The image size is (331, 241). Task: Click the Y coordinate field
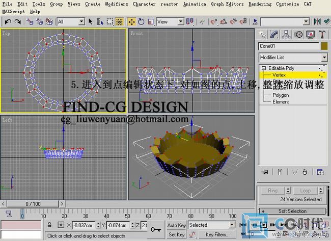[x=118, y=225]
